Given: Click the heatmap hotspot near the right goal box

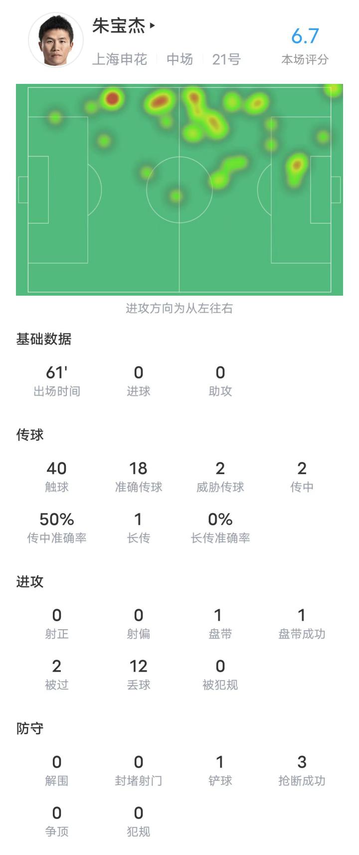Looking at the screenshot, I should click(x=297, y=165).
